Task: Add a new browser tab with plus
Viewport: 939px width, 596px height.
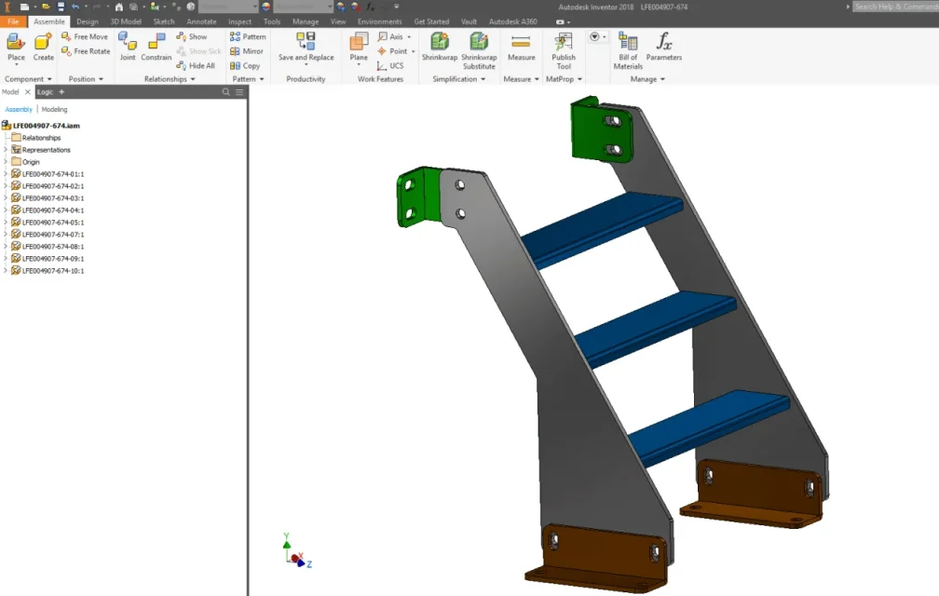Action: 61,92
